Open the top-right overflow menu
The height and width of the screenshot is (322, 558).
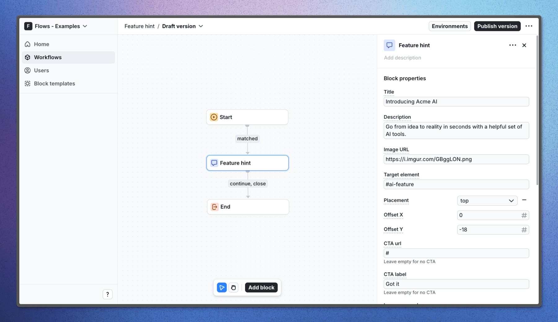(529, 26)
